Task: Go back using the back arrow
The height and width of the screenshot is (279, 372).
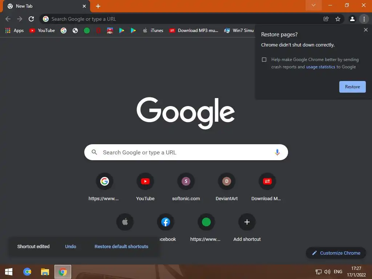Action: 8,19
